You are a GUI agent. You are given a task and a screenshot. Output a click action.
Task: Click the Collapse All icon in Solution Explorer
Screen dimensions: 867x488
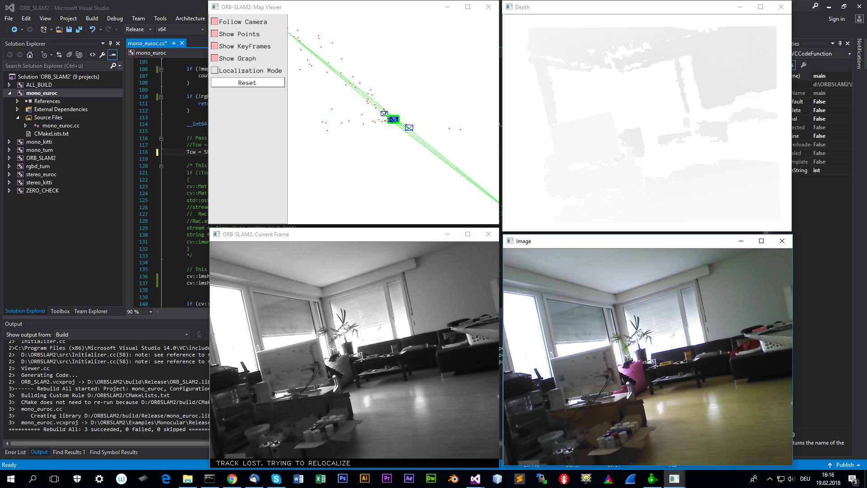(69, 55)
